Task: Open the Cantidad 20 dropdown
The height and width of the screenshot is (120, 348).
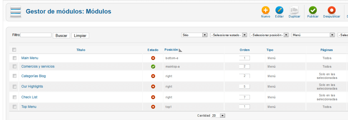Action: (x=218, y=116)
